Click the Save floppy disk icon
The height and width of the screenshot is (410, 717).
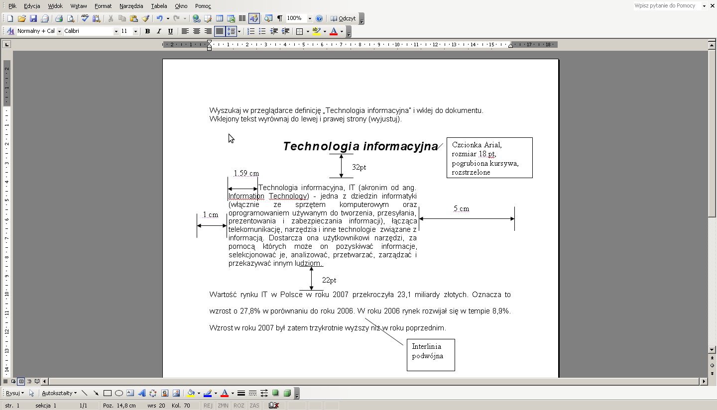(x=33, y=18)
